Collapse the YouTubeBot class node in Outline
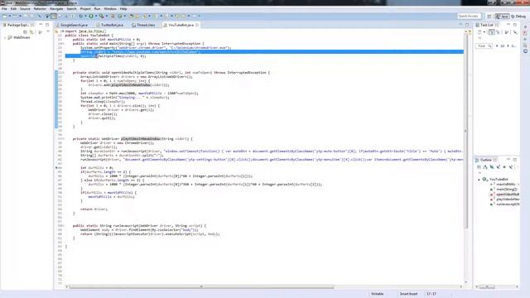The image size is (530, 298). click(479, 180)
